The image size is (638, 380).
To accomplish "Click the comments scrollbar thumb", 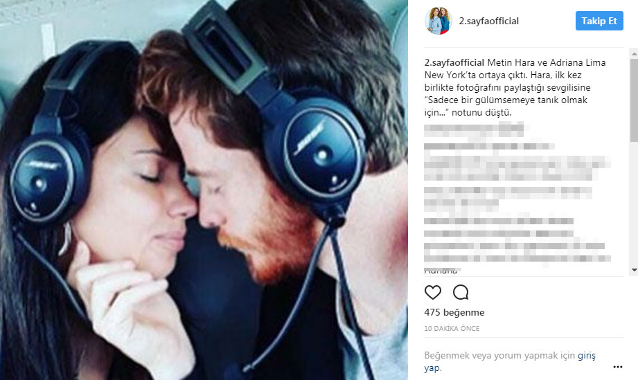I will point(634,100).
